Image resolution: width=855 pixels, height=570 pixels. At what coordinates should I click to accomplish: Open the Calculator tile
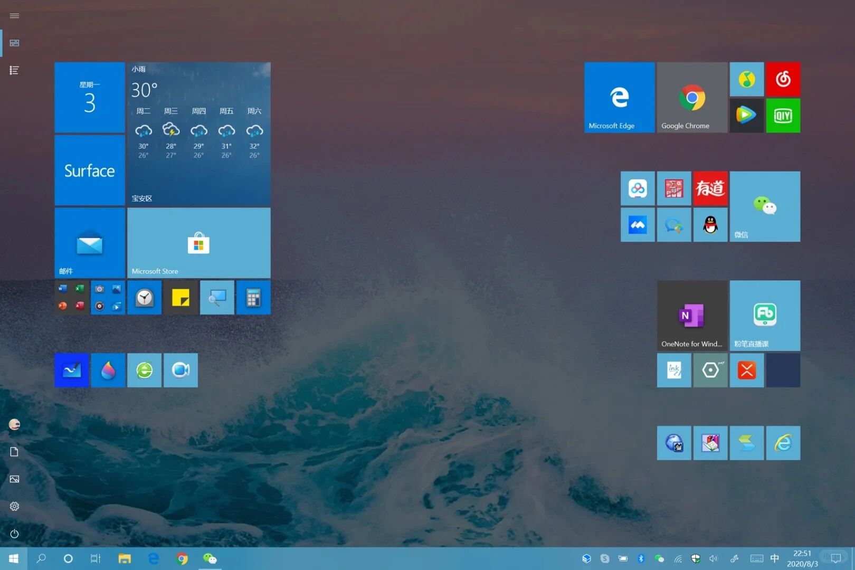point(253,297)
